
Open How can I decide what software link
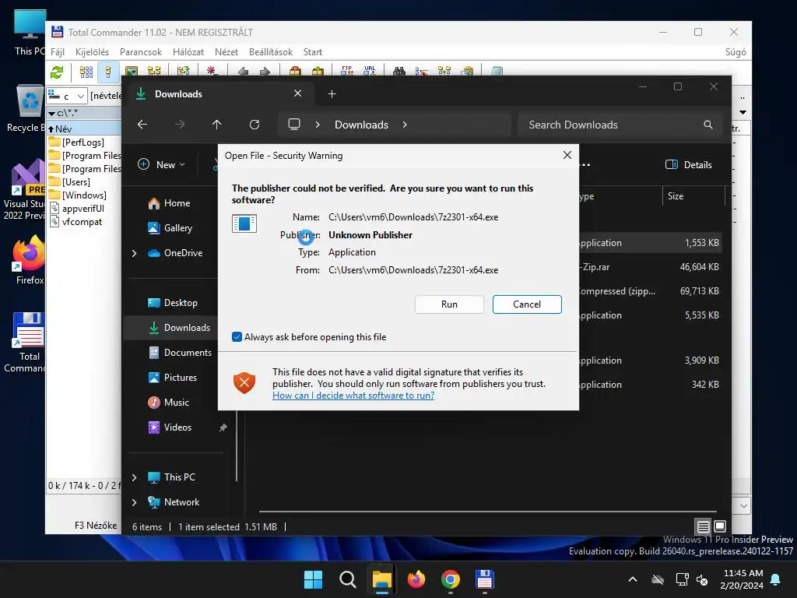tap(353, 396)
